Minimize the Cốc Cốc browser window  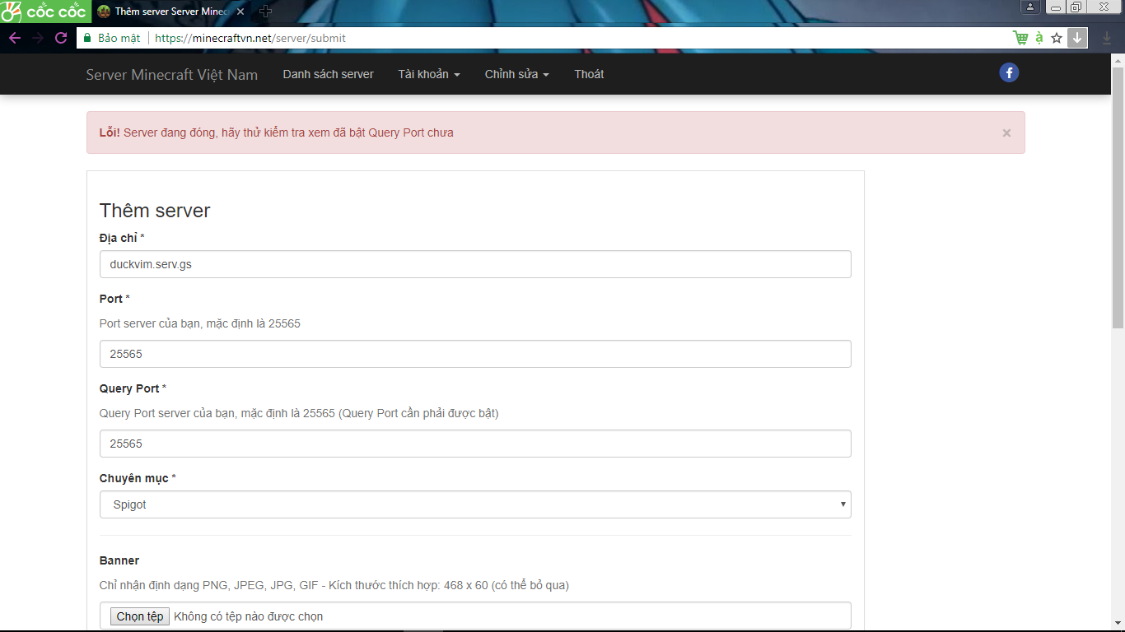1057,7
